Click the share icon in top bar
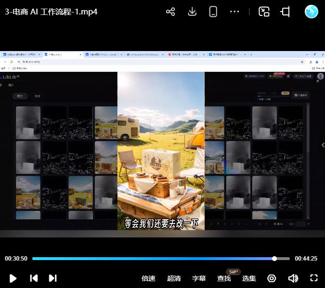The height and width of the screenshot is (288, 325). [170, 12]
